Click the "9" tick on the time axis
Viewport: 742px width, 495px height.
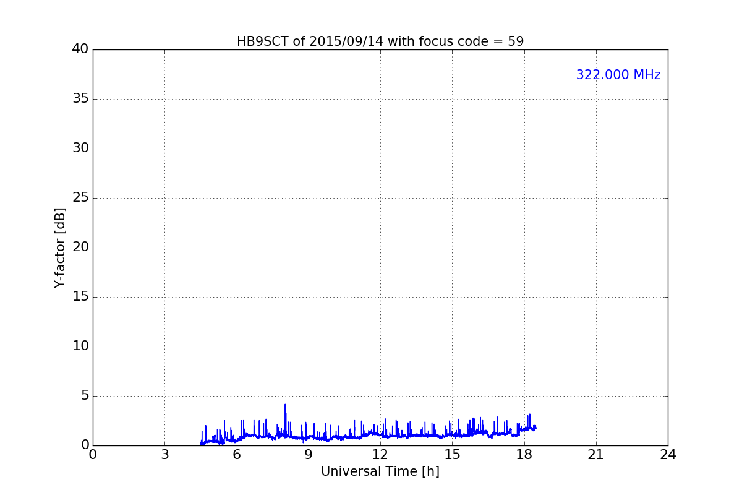point(309,455)
